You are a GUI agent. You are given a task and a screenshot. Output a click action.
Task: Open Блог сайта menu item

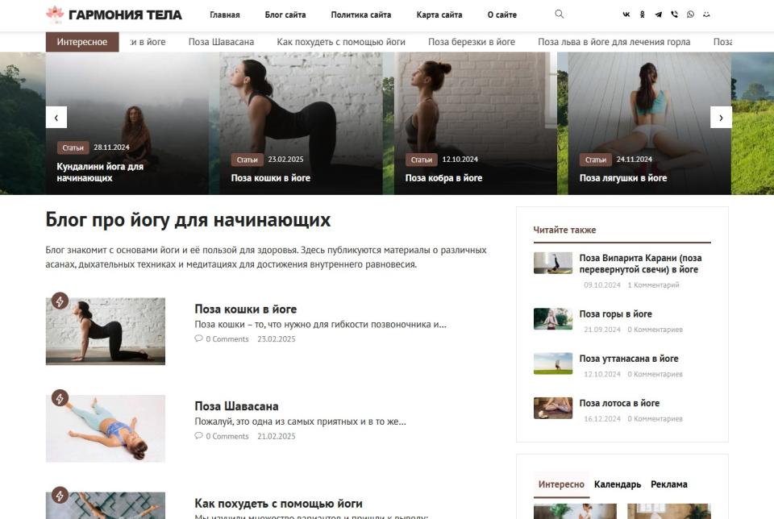click(285, 15)
